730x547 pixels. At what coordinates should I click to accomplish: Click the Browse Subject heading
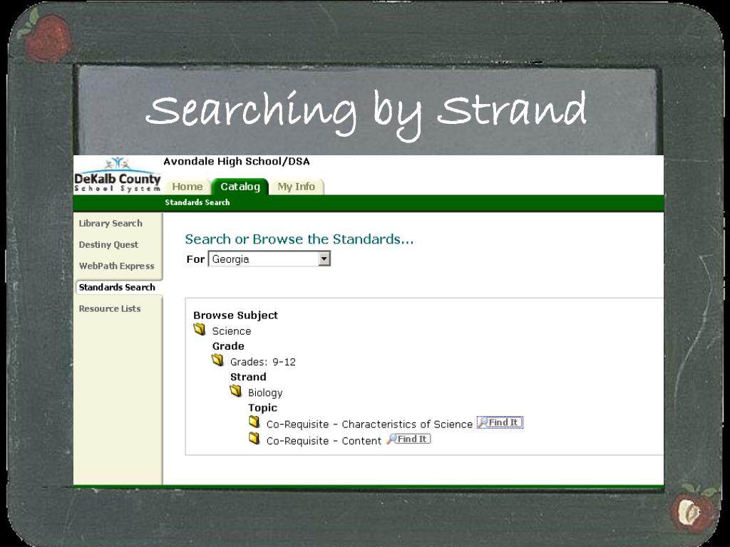235,316
